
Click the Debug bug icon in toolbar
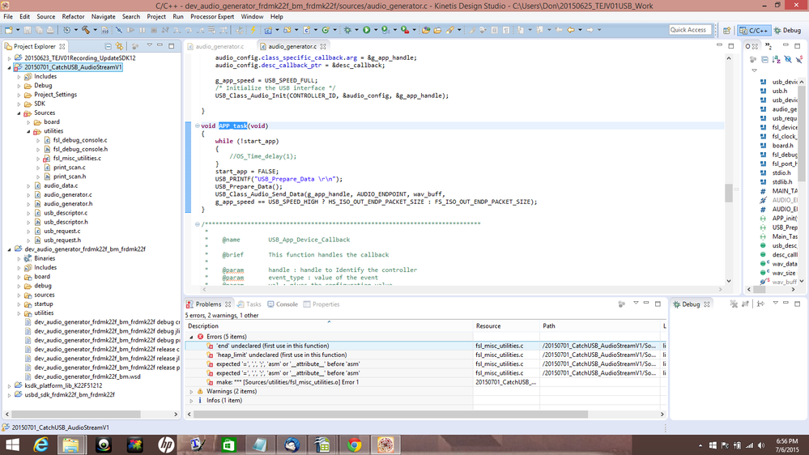[x=347, y=30]
